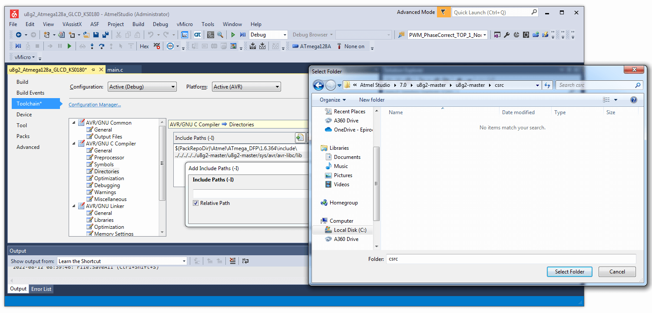Click the Save All double-floppy icon

pyautogui.click(x=105, y=35)
